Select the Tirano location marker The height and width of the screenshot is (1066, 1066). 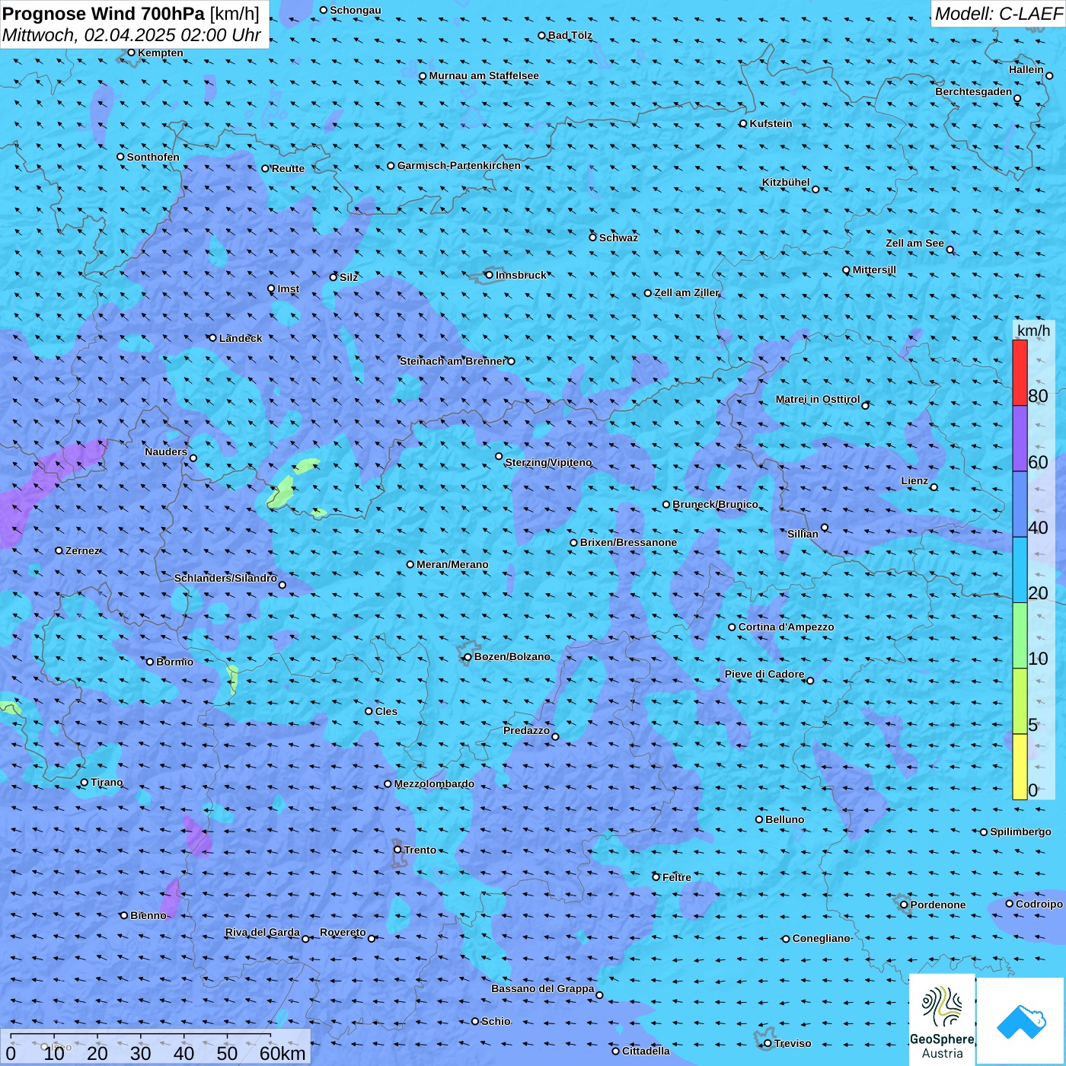[x=85, y=782]
